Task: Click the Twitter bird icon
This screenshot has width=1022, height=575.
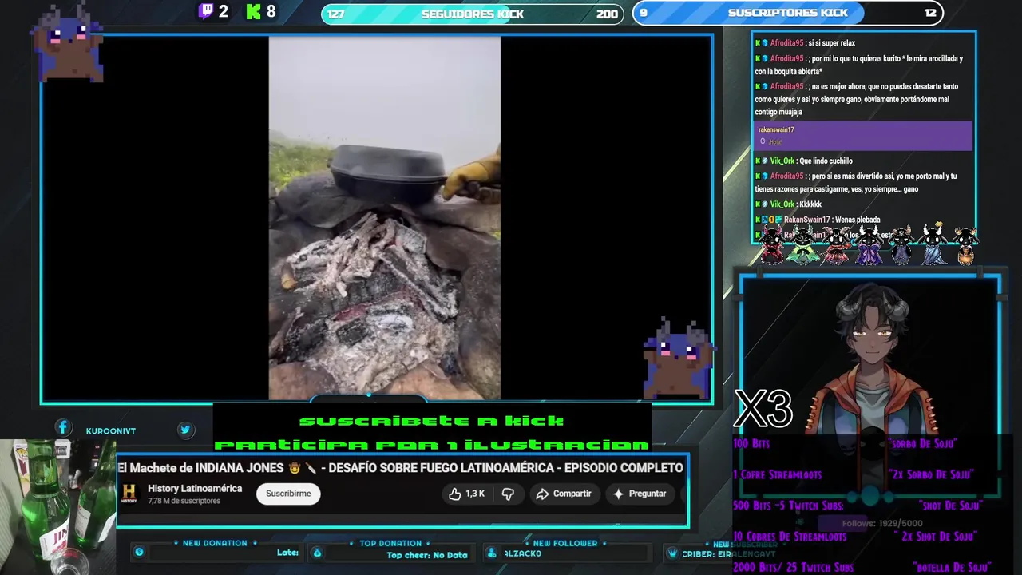Action: pyautogui.click(x=185, y=430)
